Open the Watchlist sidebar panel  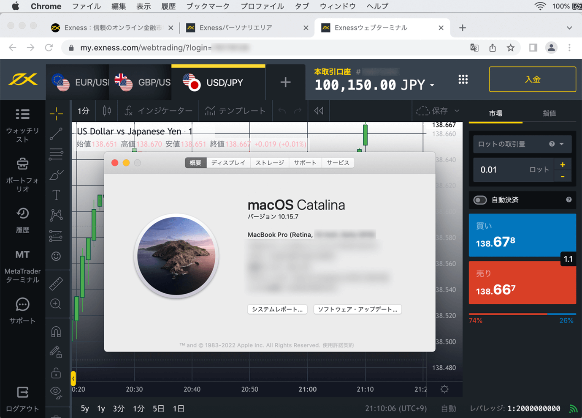coord(22,126)
